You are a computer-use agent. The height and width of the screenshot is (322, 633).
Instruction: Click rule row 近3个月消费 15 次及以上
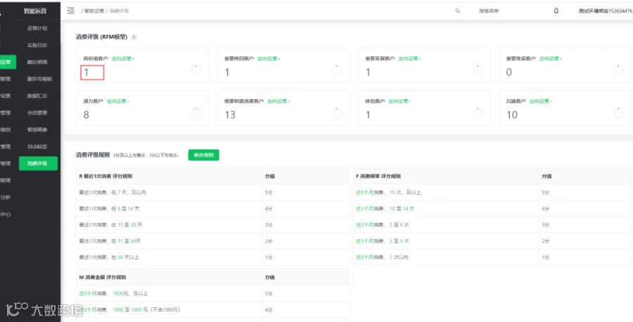click(492, 193)
